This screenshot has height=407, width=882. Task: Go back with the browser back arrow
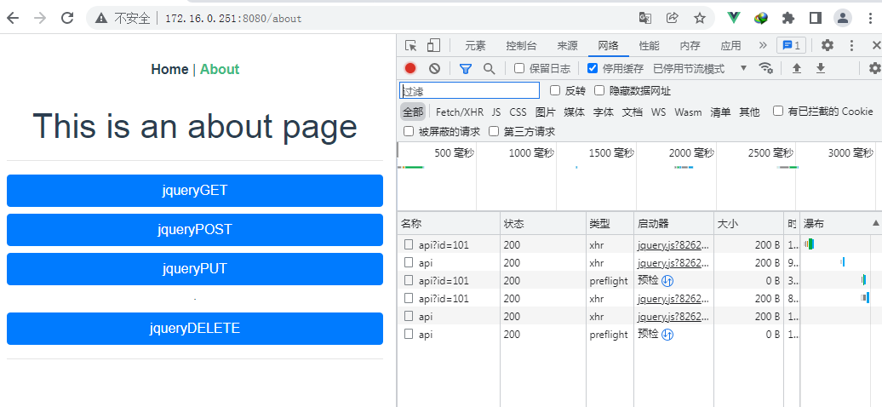[13, 18]
